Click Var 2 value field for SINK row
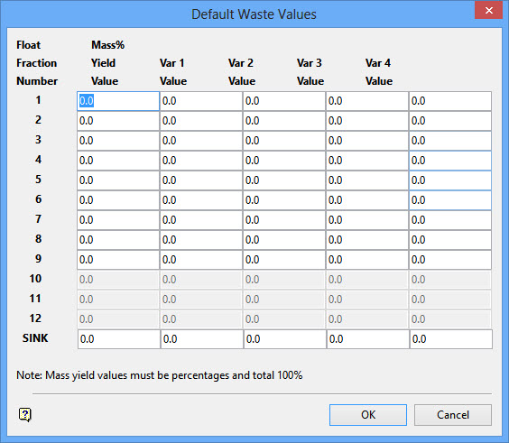 coord(285,339)
